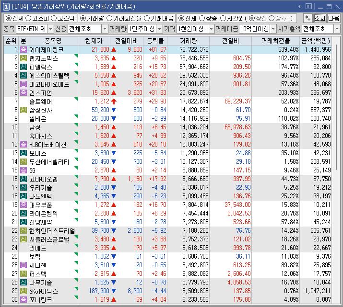Click the 신 badge icon on 삼성전자 row
Screen dimensions: 343x307
[24, 110]
